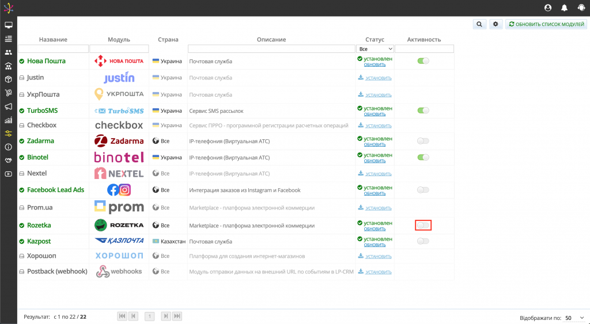Viewport: 590px width, 324px height.
Task: Open the bar chart statistics sidebar icon
Action: 8,120
